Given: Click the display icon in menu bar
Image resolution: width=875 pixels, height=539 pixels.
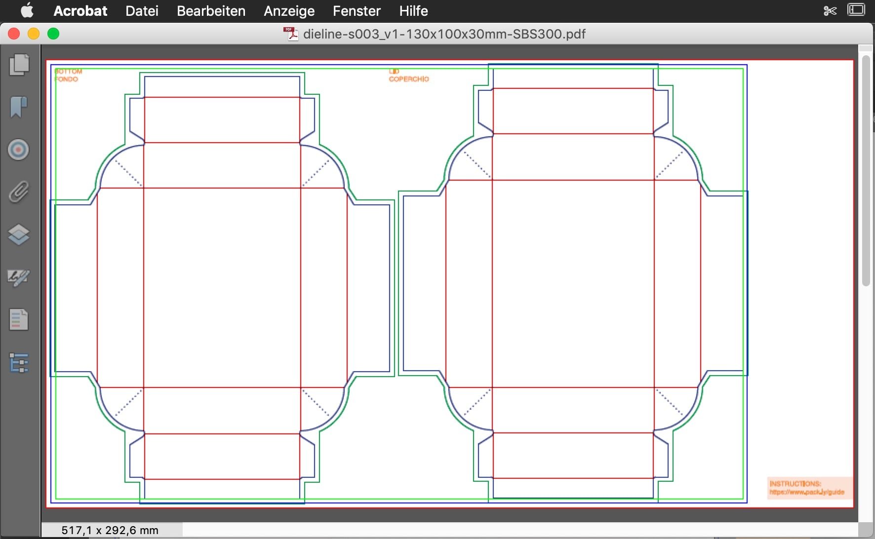Looking at the screenshot, I should (x=856, y=10).
